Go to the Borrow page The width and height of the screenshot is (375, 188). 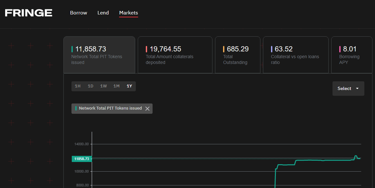click(79, 13)
